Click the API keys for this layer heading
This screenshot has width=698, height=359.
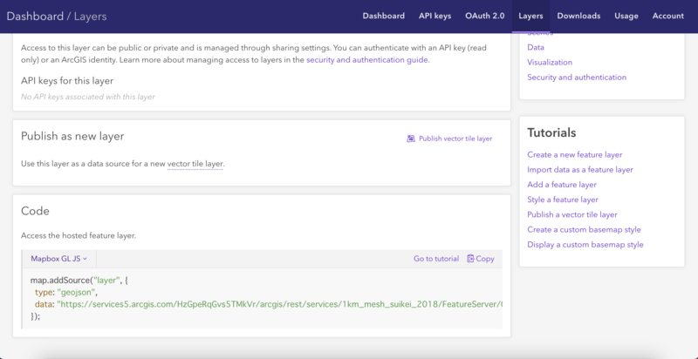click(67, 81)
